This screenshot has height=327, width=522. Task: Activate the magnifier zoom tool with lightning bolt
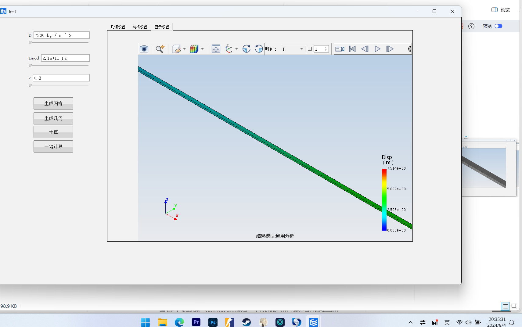[x=160, y=49]
